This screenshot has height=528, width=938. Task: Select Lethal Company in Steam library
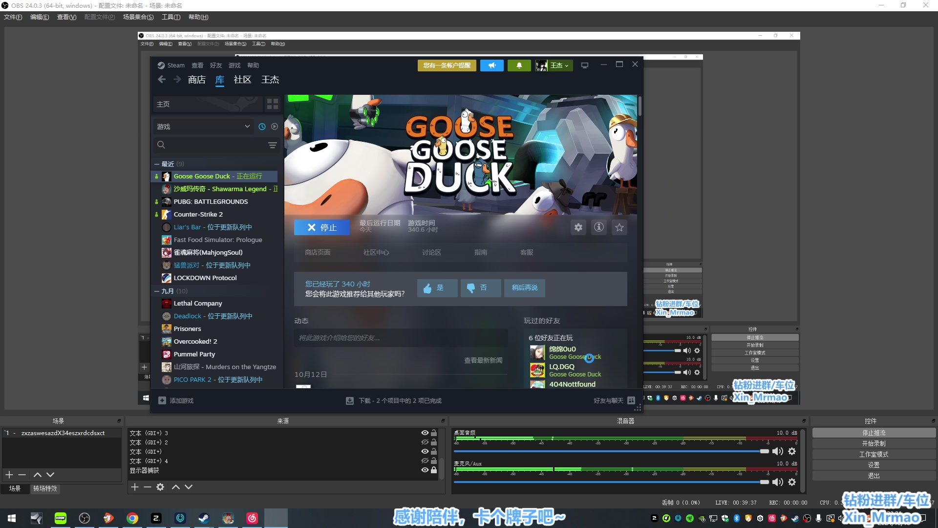(x=198, y=304)
